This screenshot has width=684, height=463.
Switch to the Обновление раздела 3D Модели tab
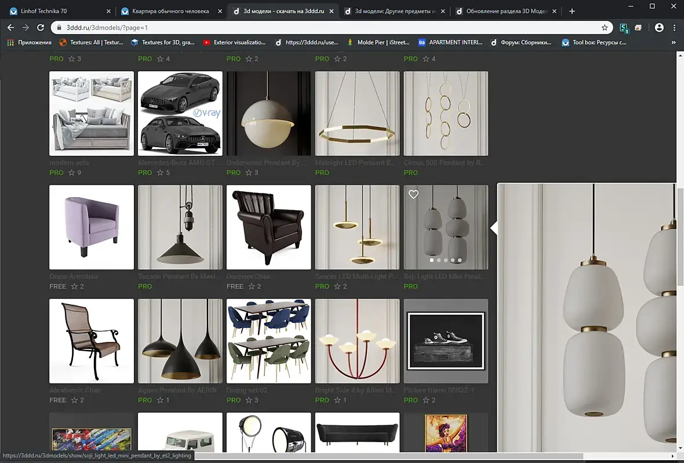[506, 12]
